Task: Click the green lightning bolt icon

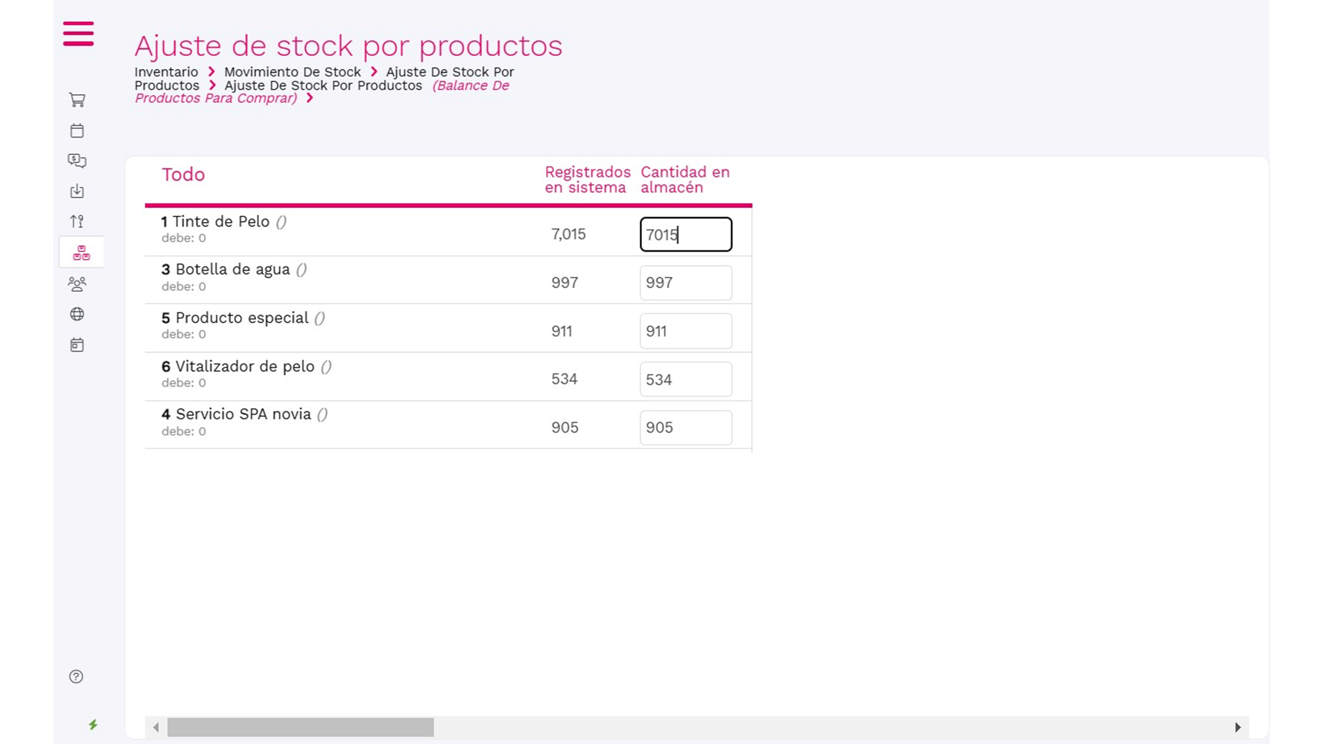Action: (93, 724)
